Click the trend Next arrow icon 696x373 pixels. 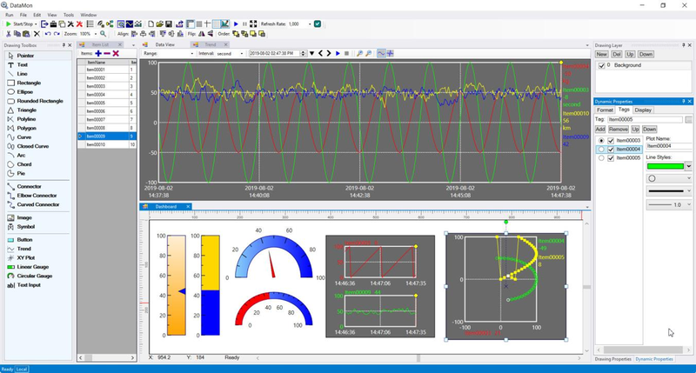coord(329,53)
